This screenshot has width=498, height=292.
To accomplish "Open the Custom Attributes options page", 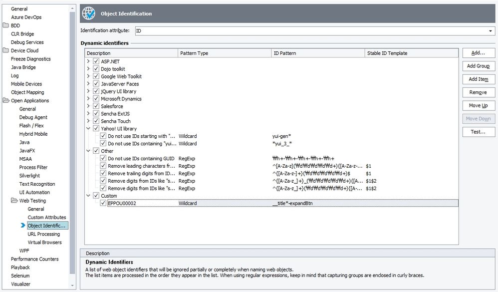I will click(46, 217).
